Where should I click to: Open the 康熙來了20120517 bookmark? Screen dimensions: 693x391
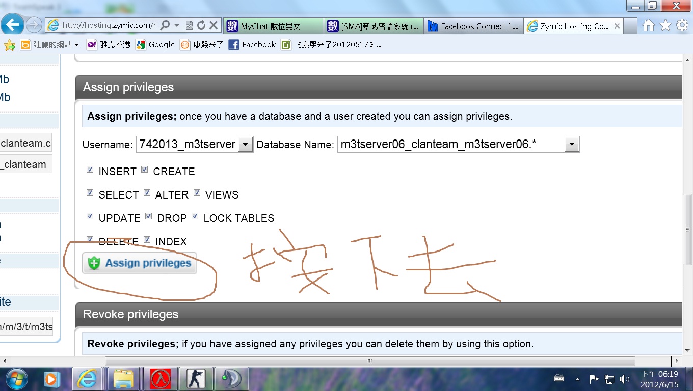click(331, 45)
